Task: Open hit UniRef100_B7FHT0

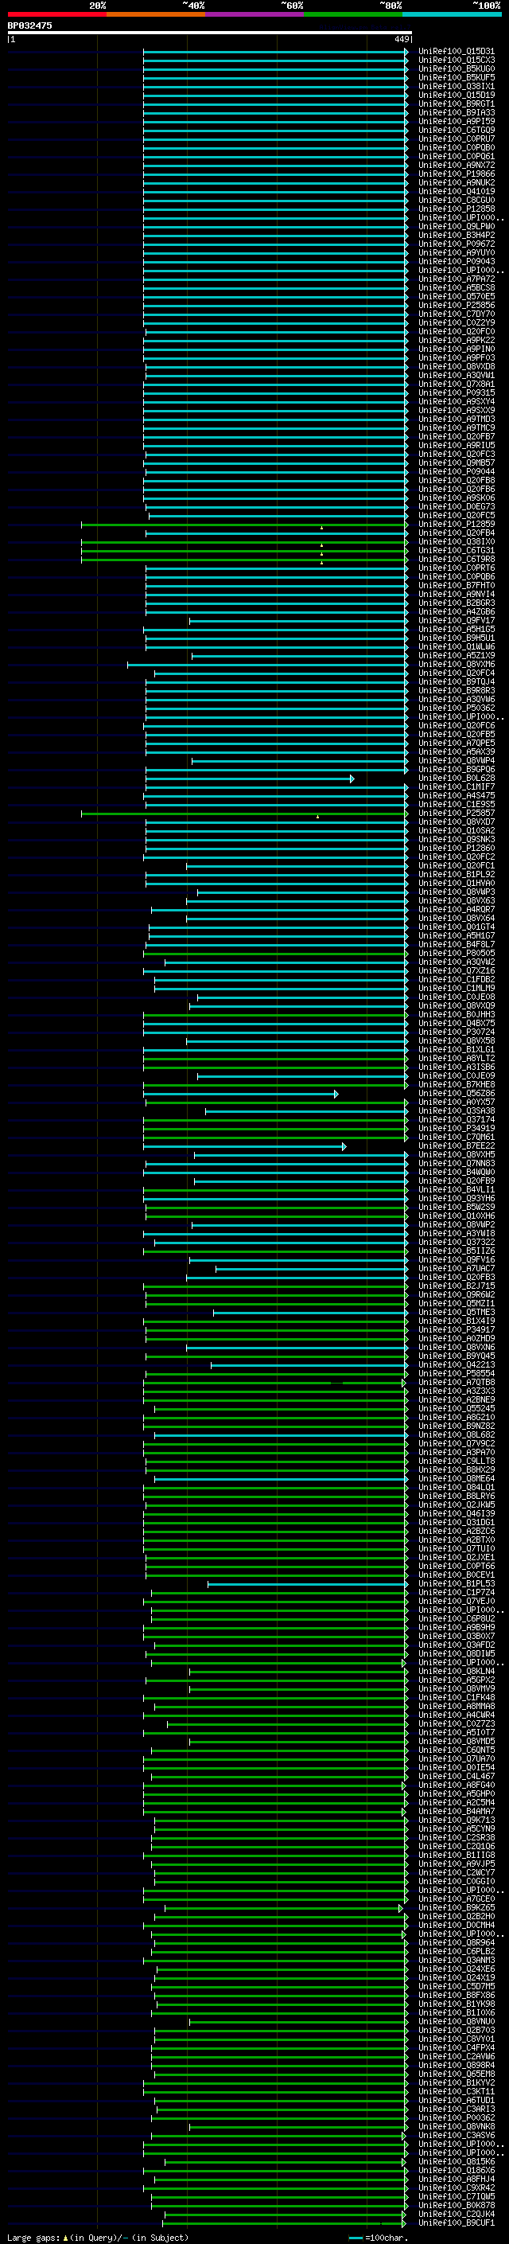Action: pos(457,586)
